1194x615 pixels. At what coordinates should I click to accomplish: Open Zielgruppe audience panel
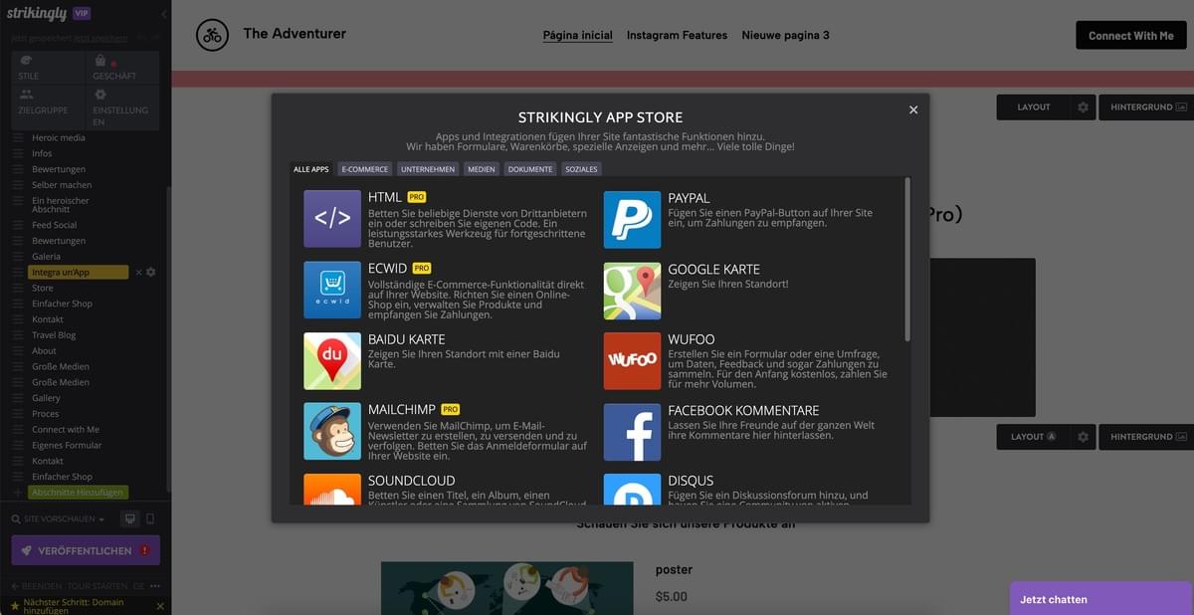click(x=49, y=108)
